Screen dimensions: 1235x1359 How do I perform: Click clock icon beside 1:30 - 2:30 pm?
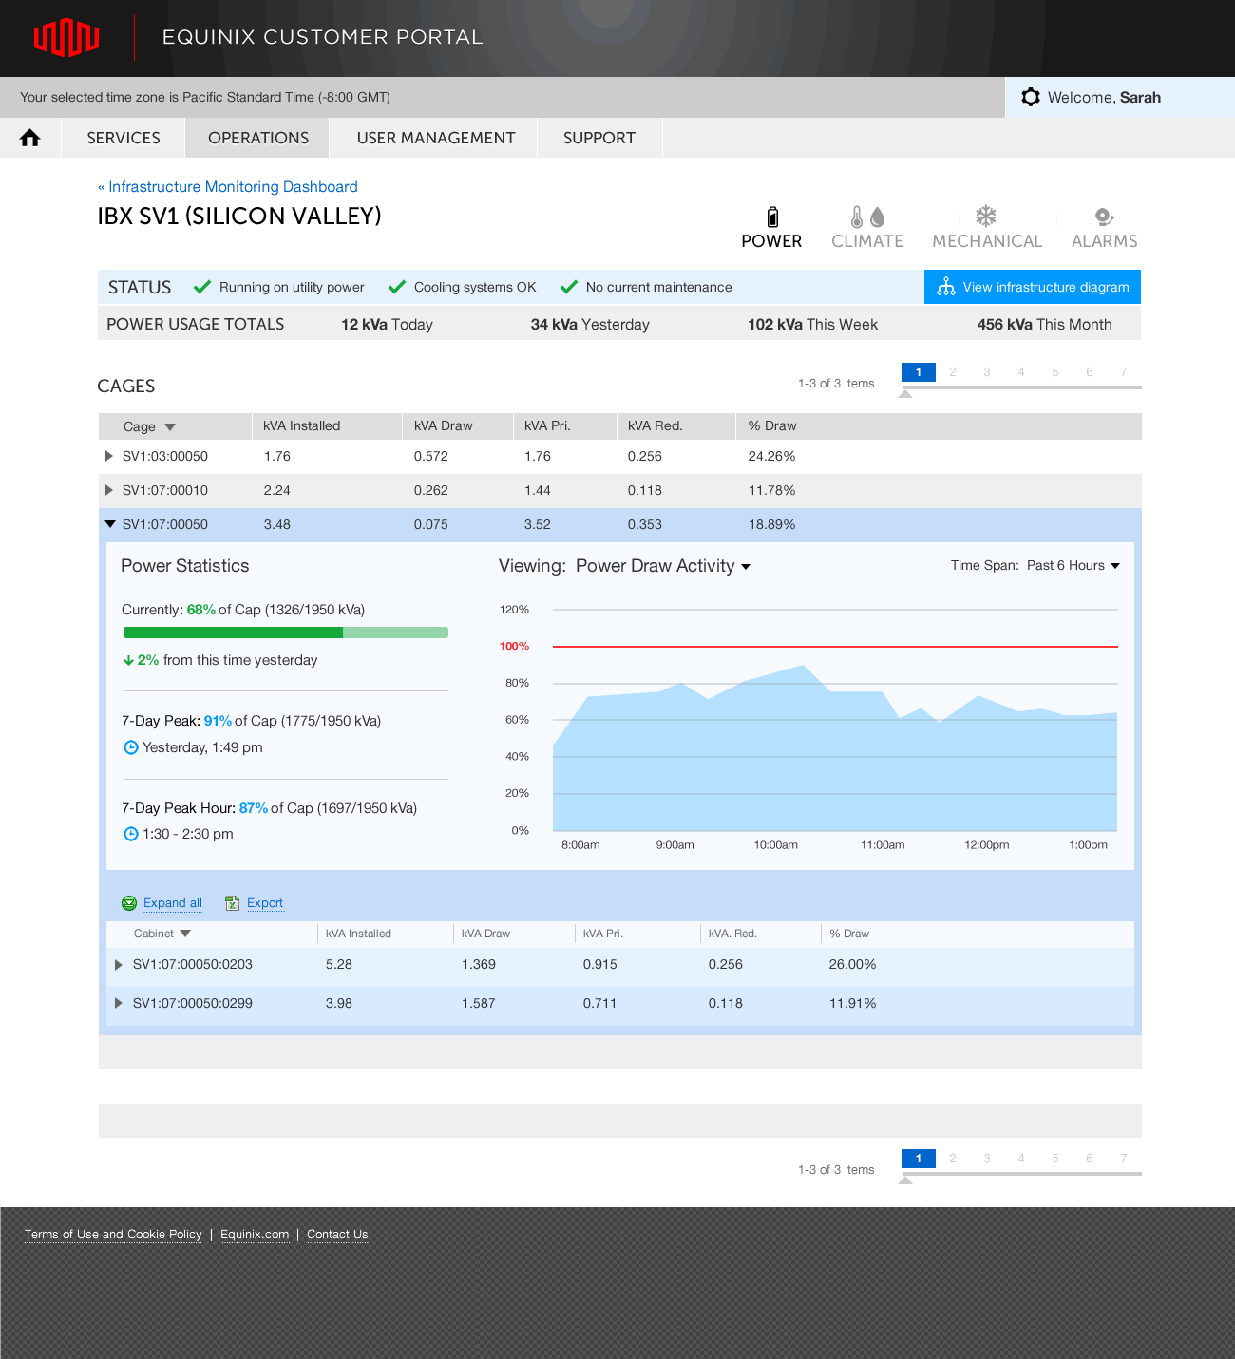tap(131, 834)
